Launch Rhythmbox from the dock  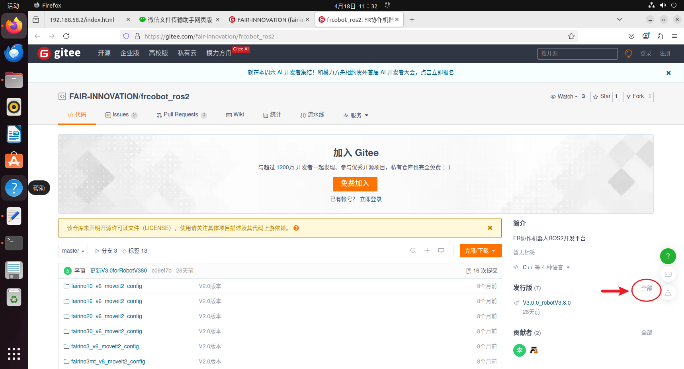coord(14,107)
